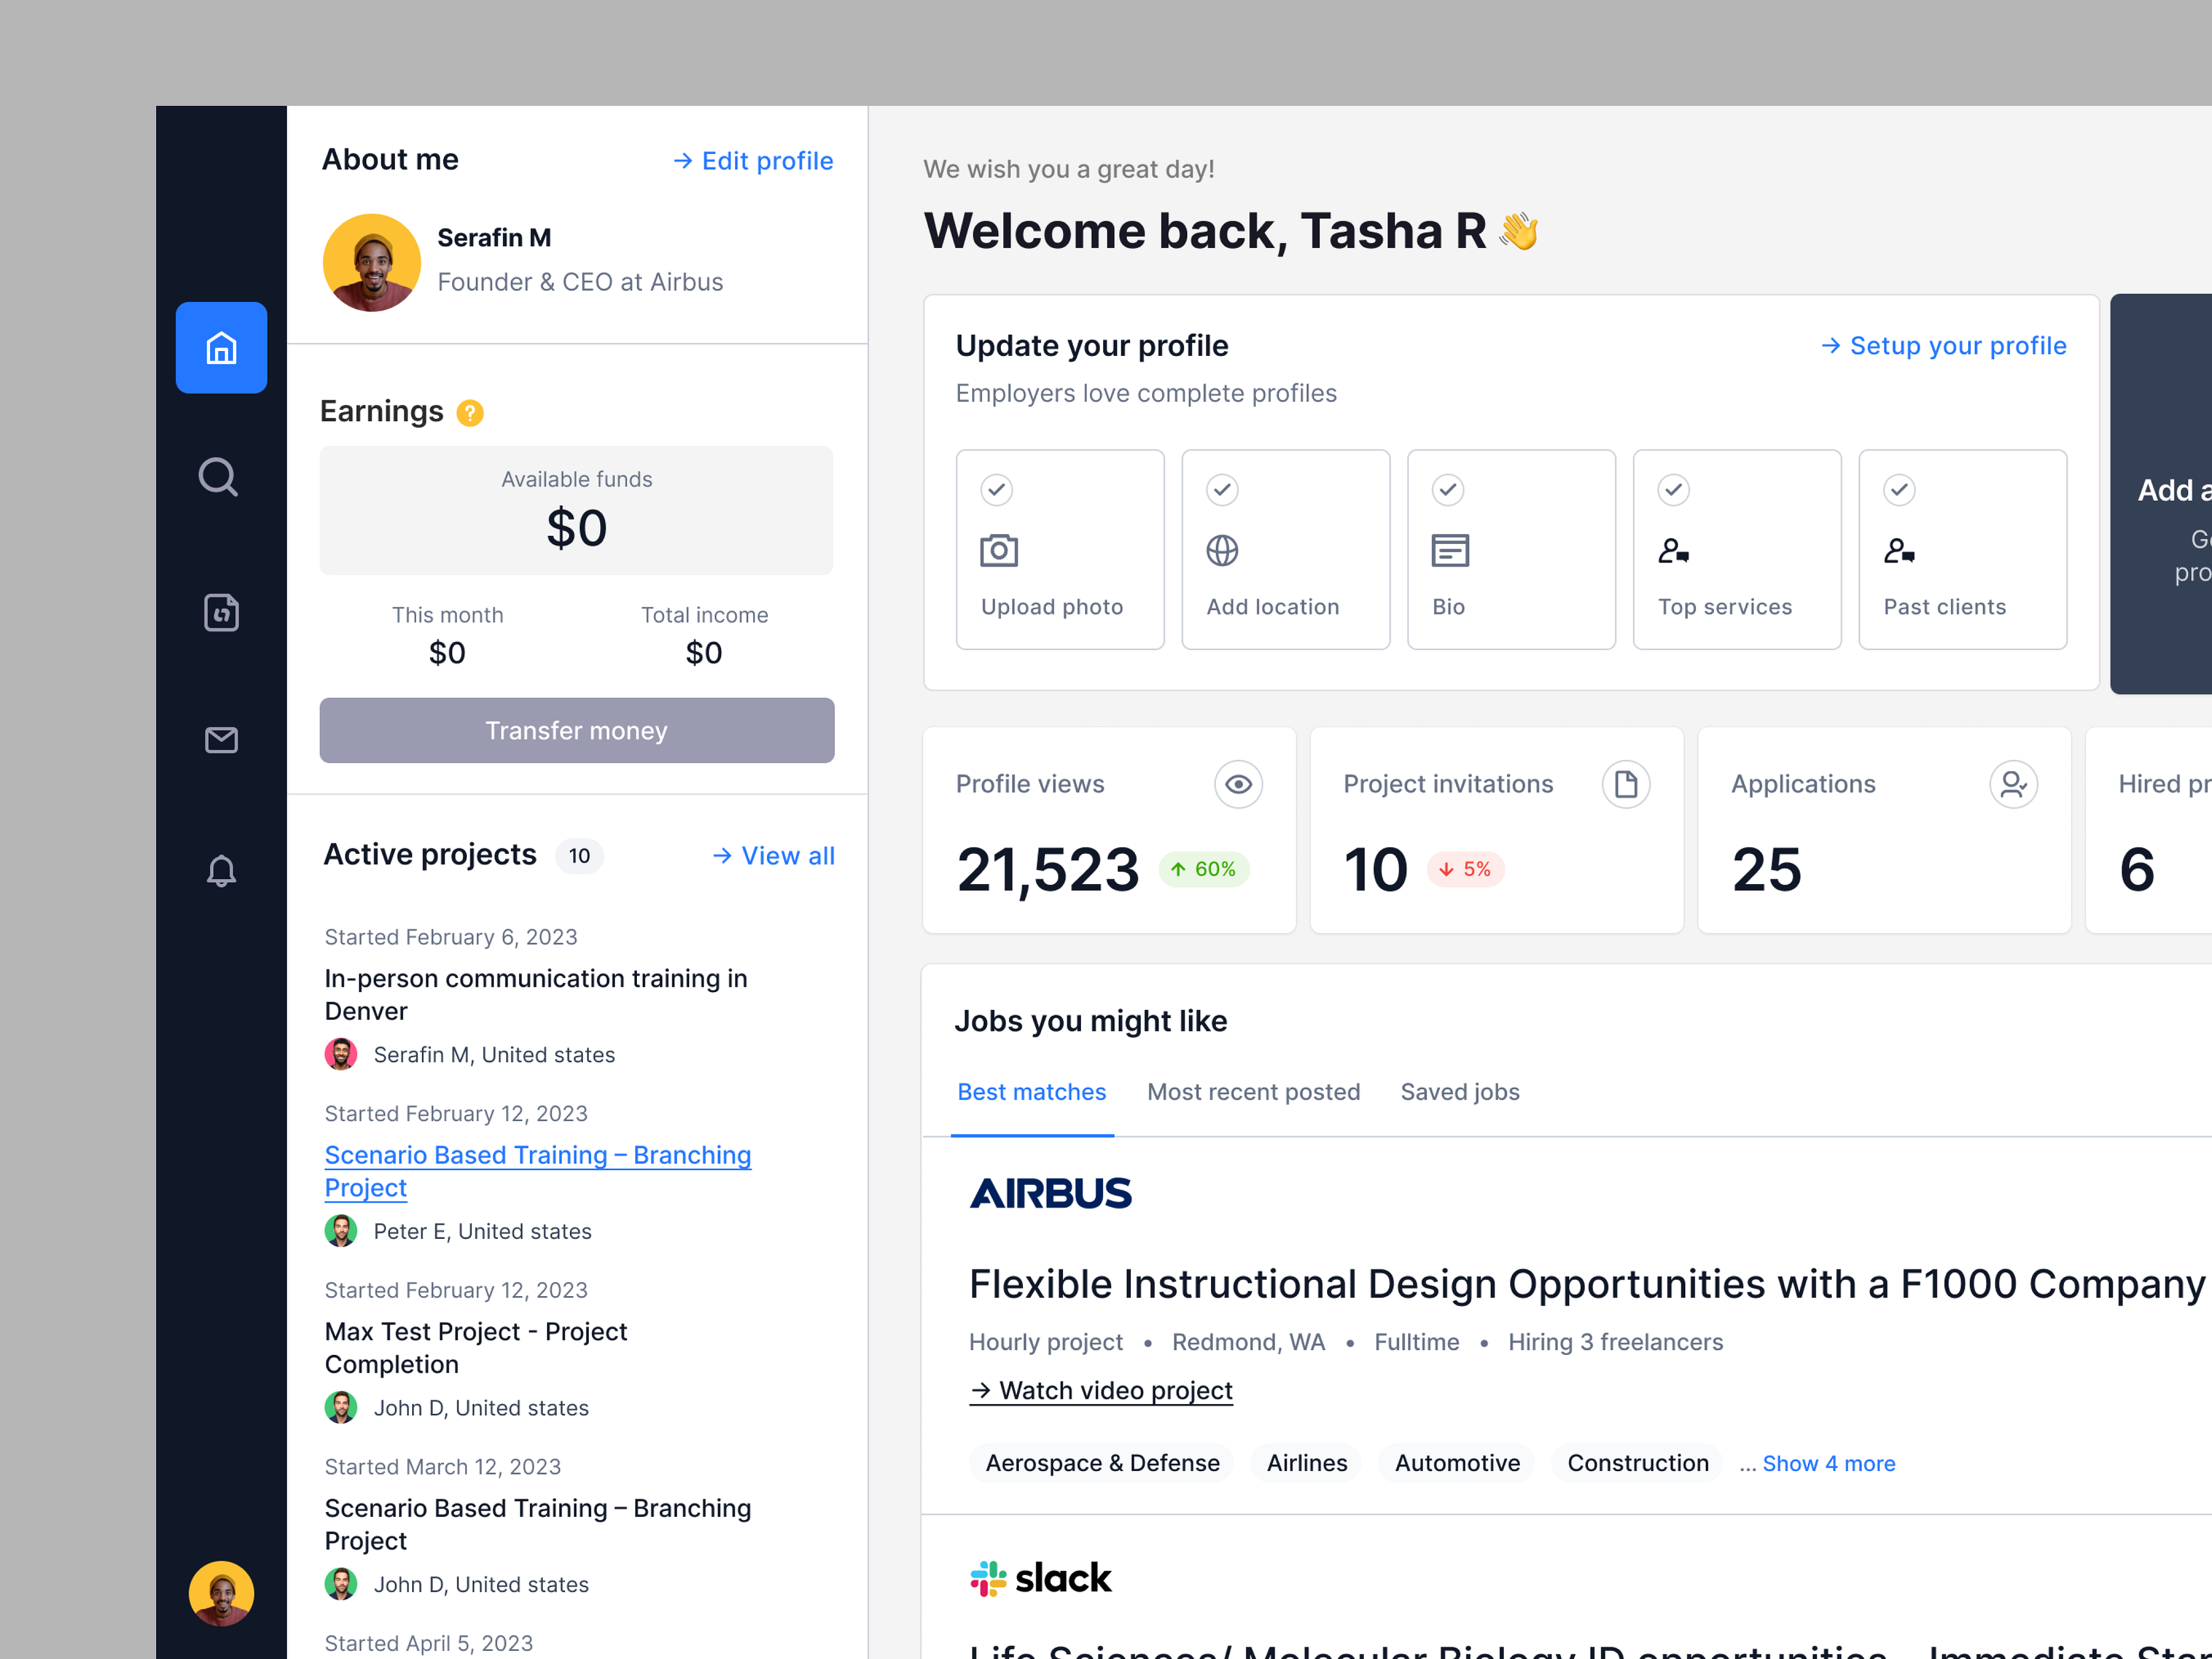
Task: Open the Messages envelope icon
Action: click(x=220, y=740)
